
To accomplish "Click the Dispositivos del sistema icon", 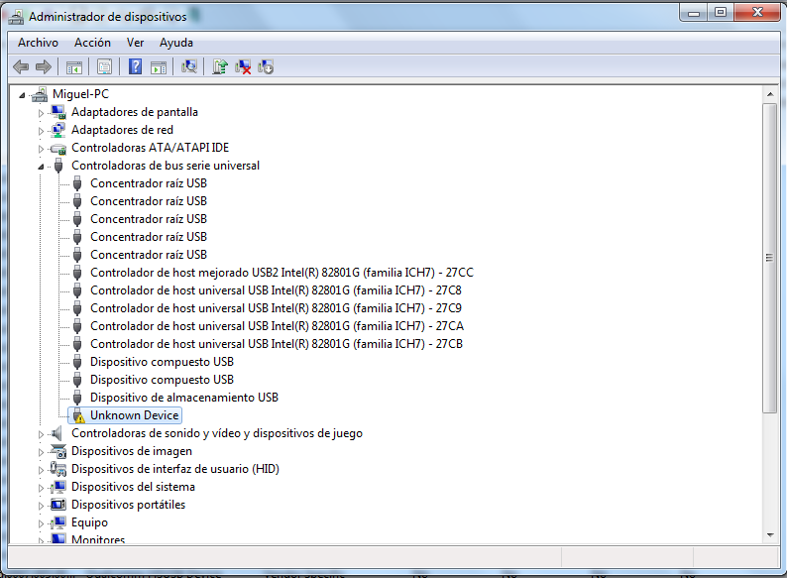I will (x=58, y=487).
